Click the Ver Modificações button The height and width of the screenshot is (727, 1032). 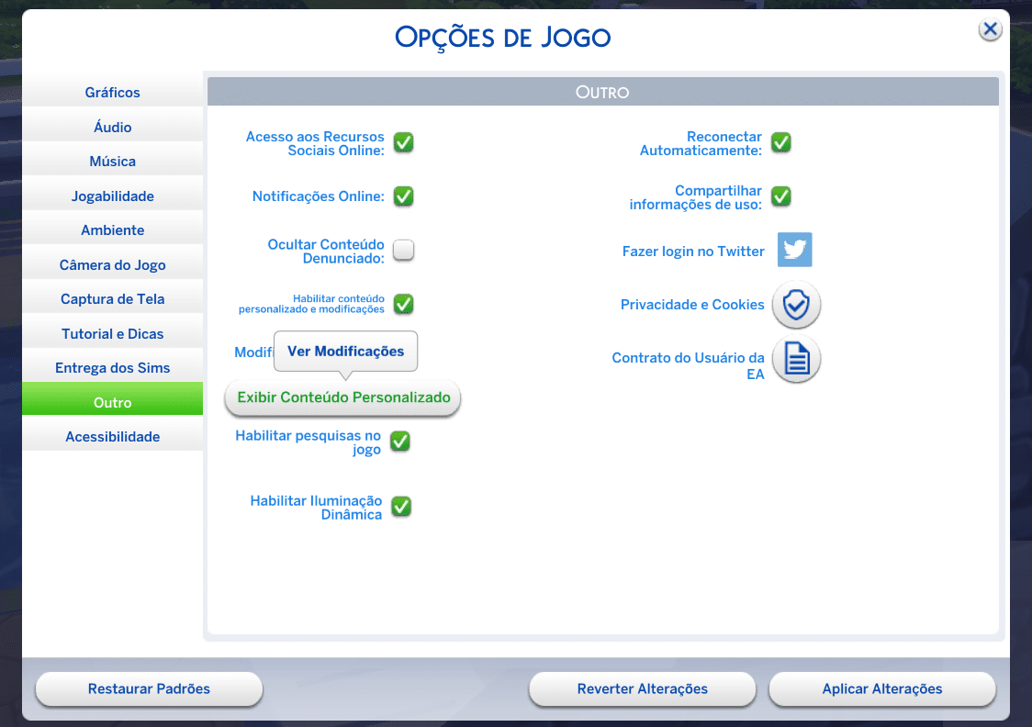(x=345, y=352)
